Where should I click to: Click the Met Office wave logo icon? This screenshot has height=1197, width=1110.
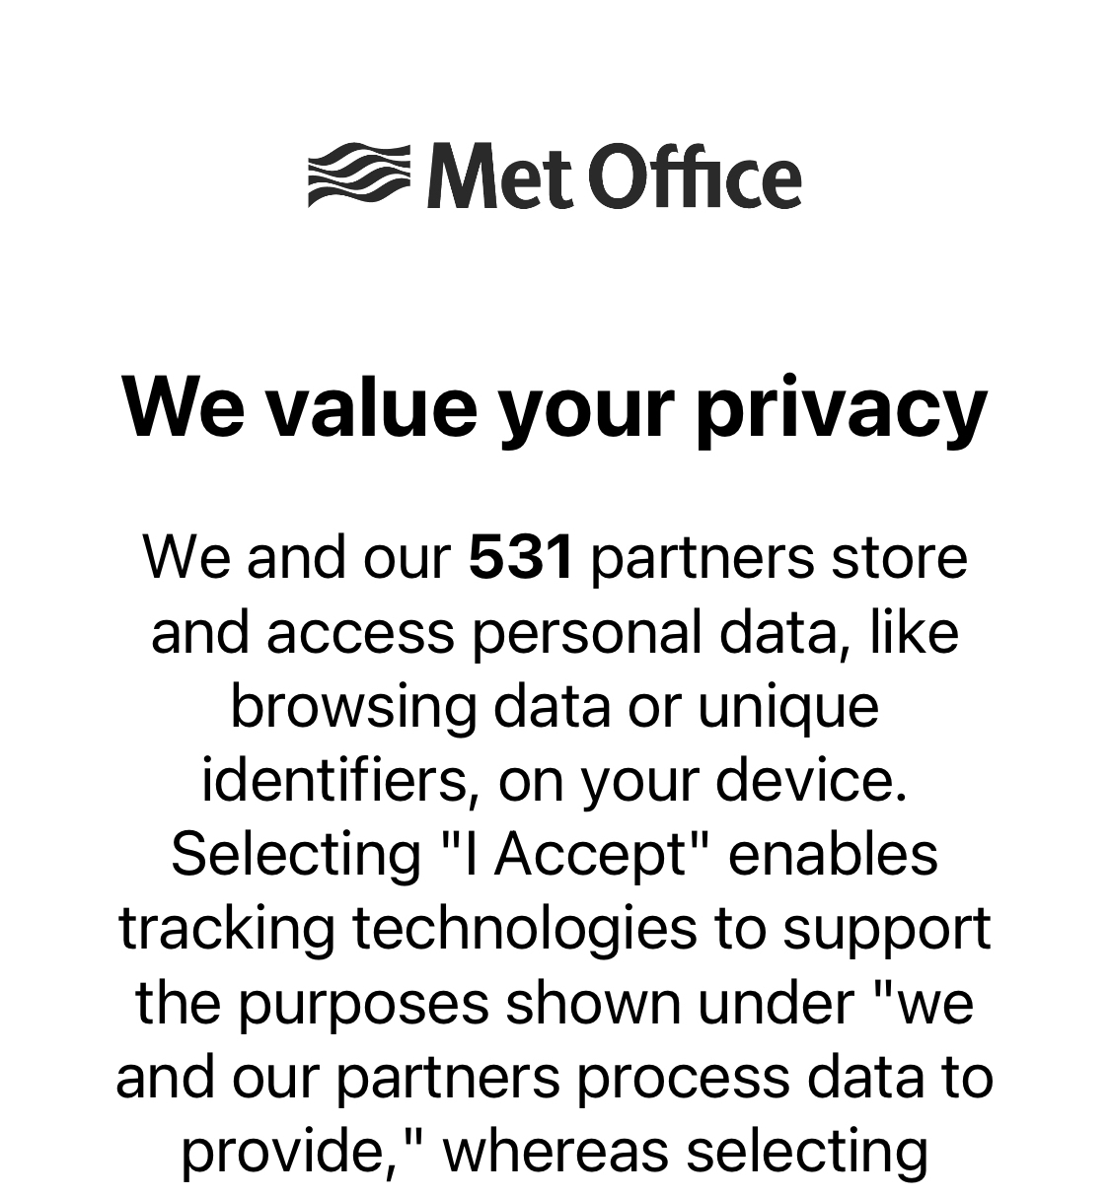358,176
